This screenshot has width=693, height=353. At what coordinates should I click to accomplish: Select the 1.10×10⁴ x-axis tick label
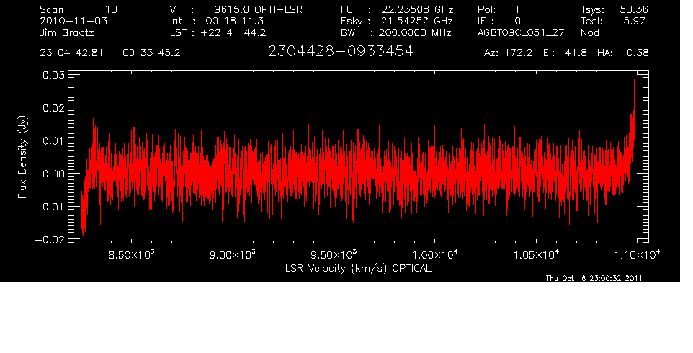tap(636, 254)
